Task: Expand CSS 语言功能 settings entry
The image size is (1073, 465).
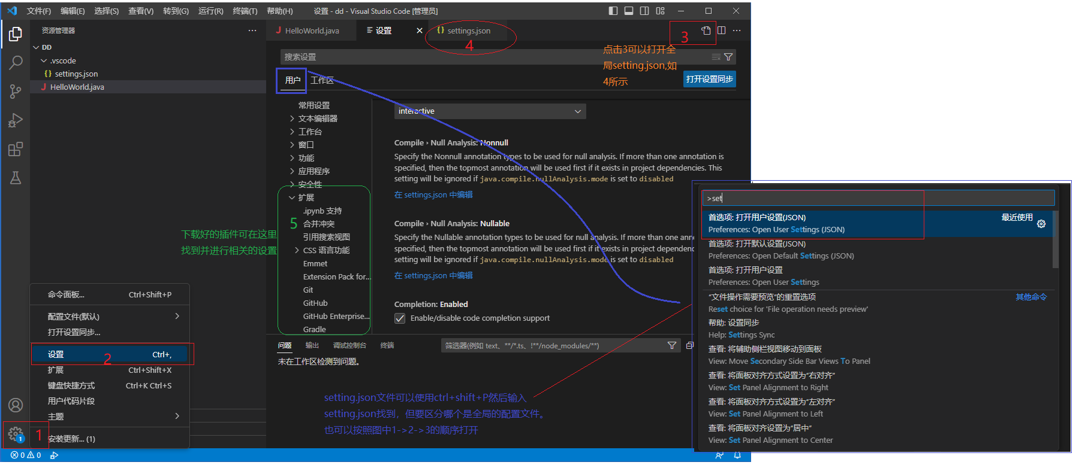Action: (x=297, y=250)
